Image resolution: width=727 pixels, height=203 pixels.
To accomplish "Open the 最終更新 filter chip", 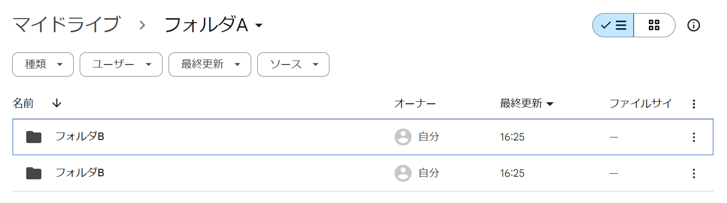I will click(x=210, y=64).
